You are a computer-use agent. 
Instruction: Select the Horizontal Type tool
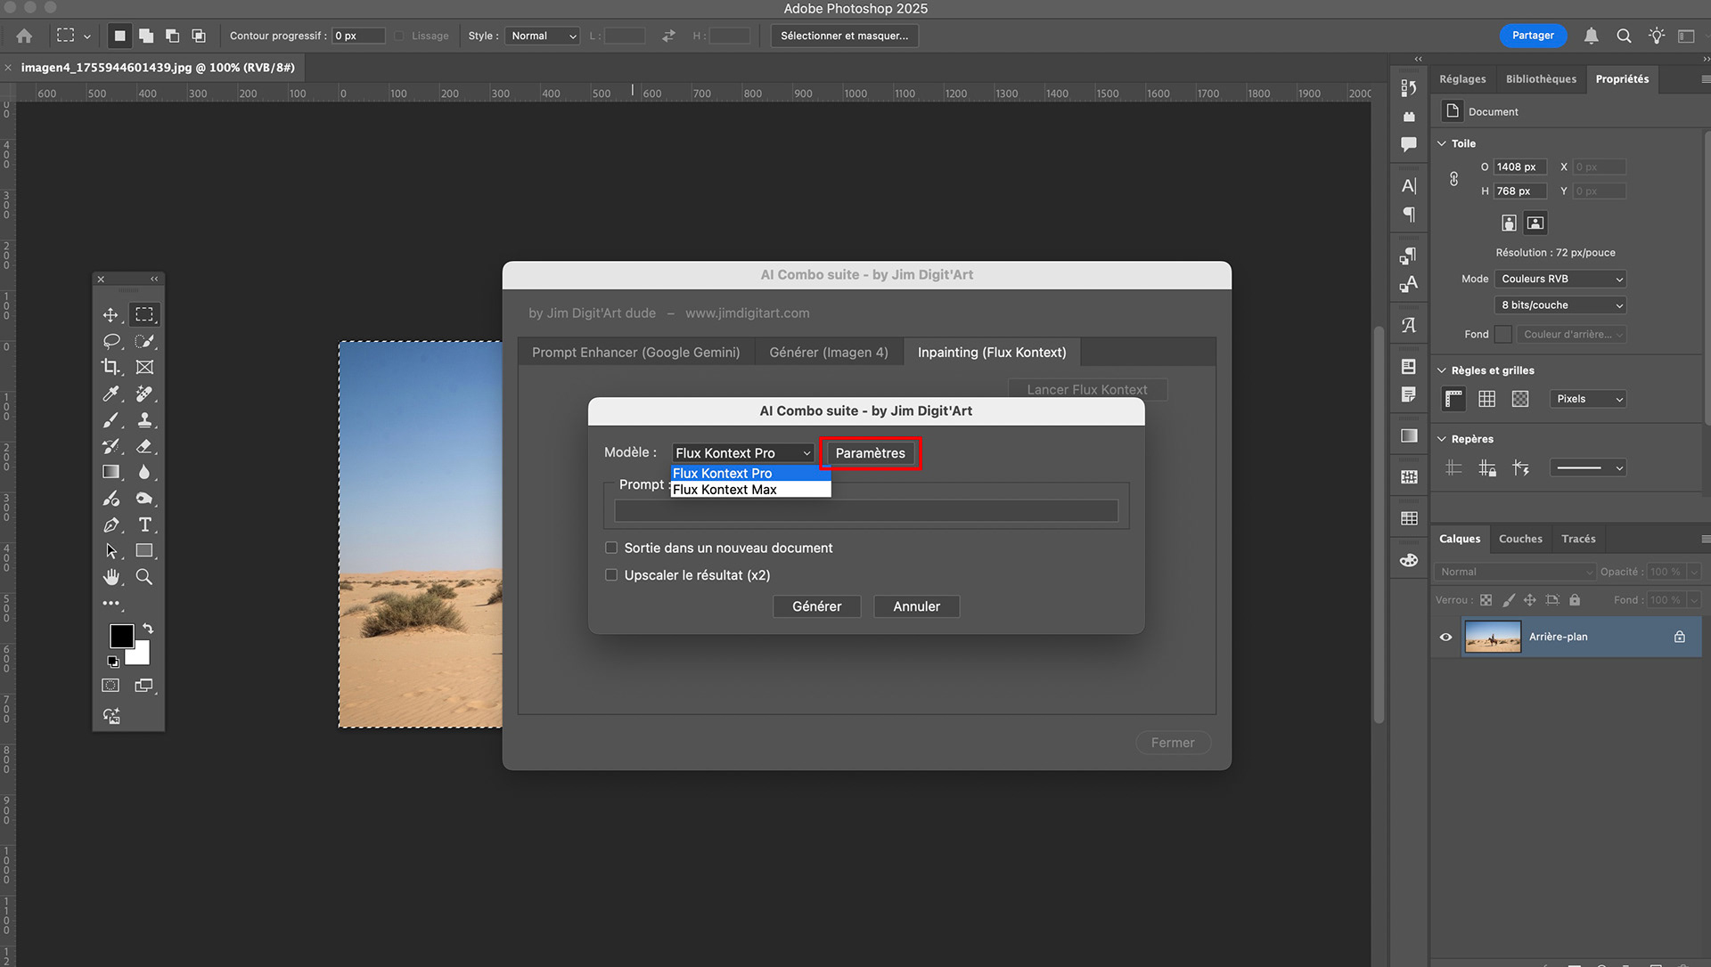coord(144,525)
